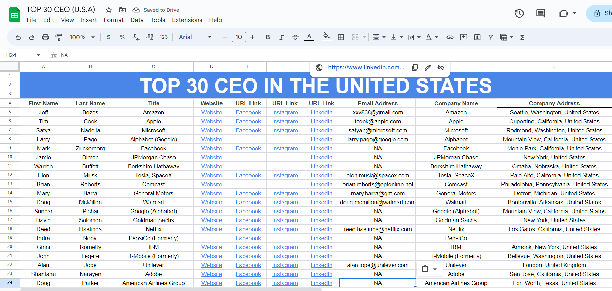The width and height of the screenshot is (612, 291).
Task: Open the 123 more formats menu
Action: [164, 37]
